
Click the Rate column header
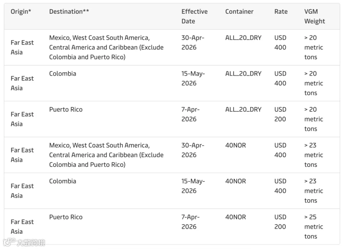pos(281,11)
